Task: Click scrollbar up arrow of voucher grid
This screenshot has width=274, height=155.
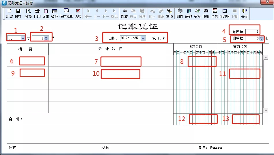Action: pos(266,57)
